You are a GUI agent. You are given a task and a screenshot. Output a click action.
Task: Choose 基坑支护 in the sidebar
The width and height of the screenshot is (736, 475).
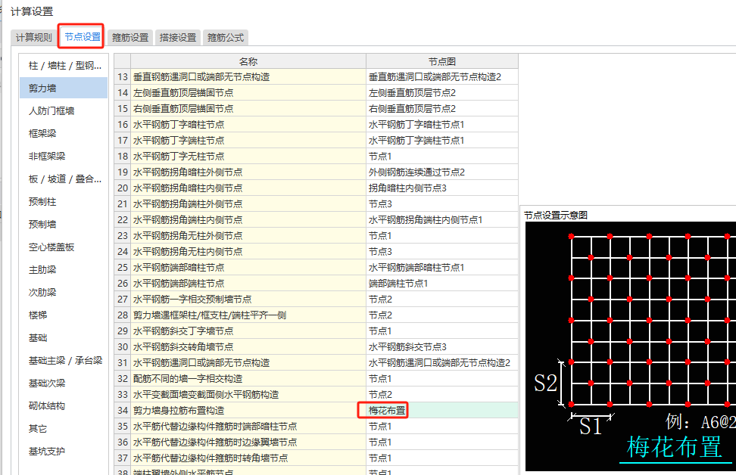pos(64,451)
